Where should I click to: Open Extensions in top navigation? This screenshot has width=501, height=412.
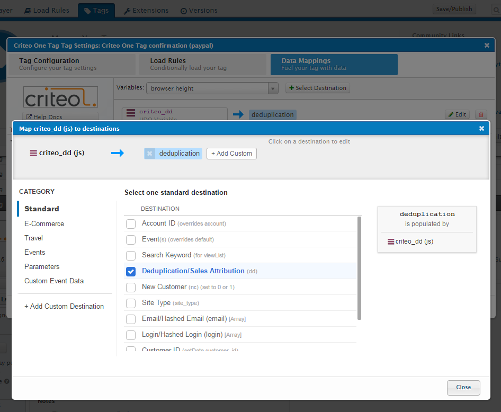click(146, 11)
